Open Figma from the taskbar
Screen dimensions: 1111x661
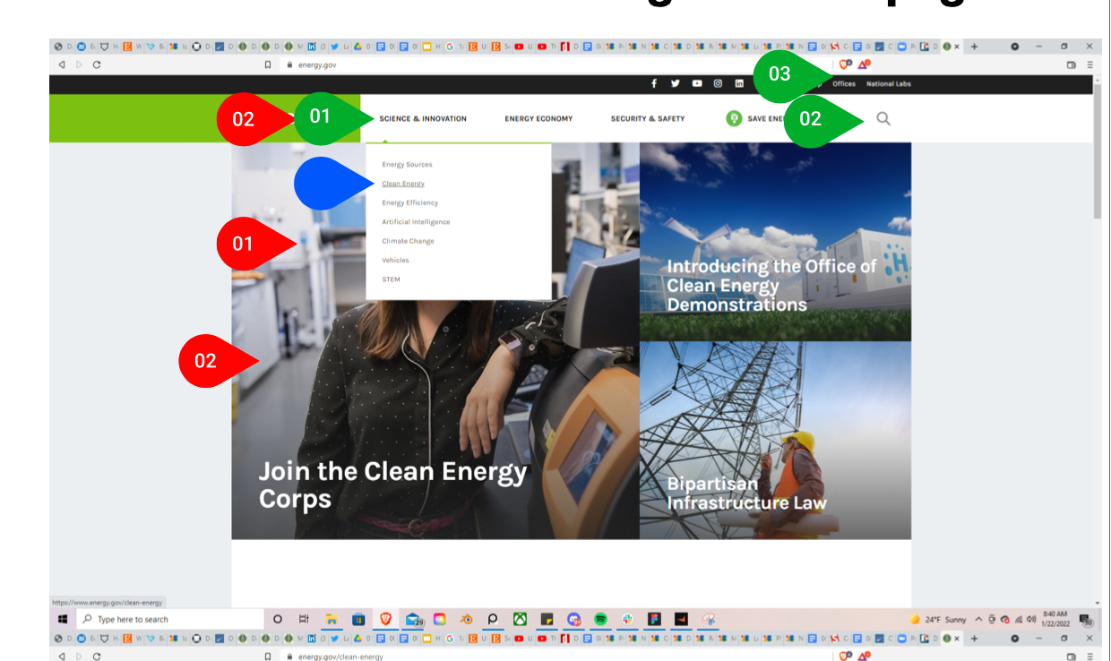click(654, 619)
